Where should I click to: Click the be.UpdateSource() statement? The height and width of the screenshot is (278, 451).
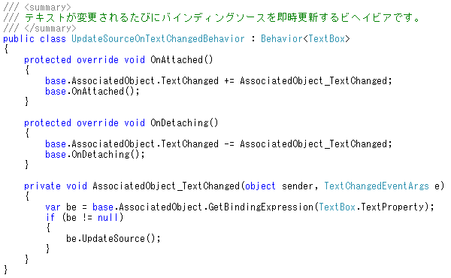coord(113,239)
